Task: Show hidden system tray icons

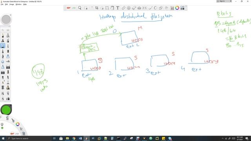Action: 222,138
